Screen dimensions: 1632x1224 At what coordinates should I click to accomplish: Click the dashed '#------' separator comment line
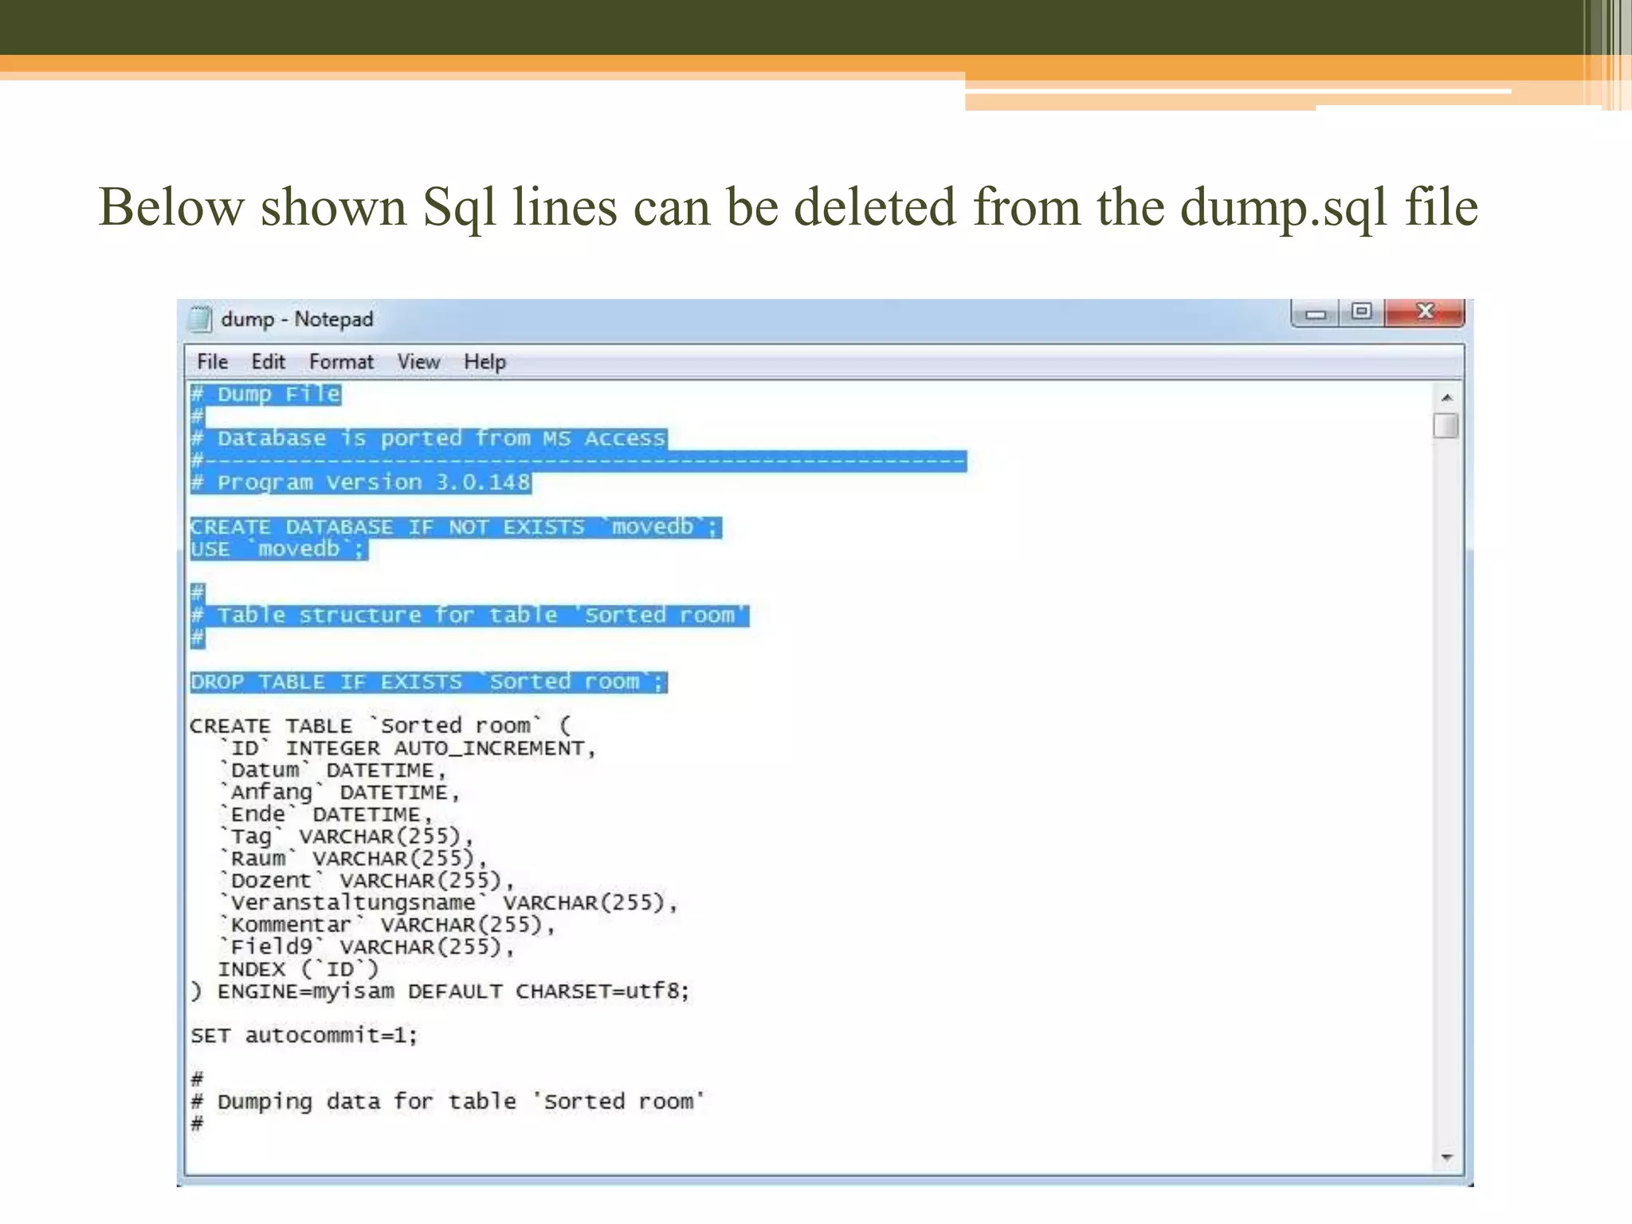[579, 461]
